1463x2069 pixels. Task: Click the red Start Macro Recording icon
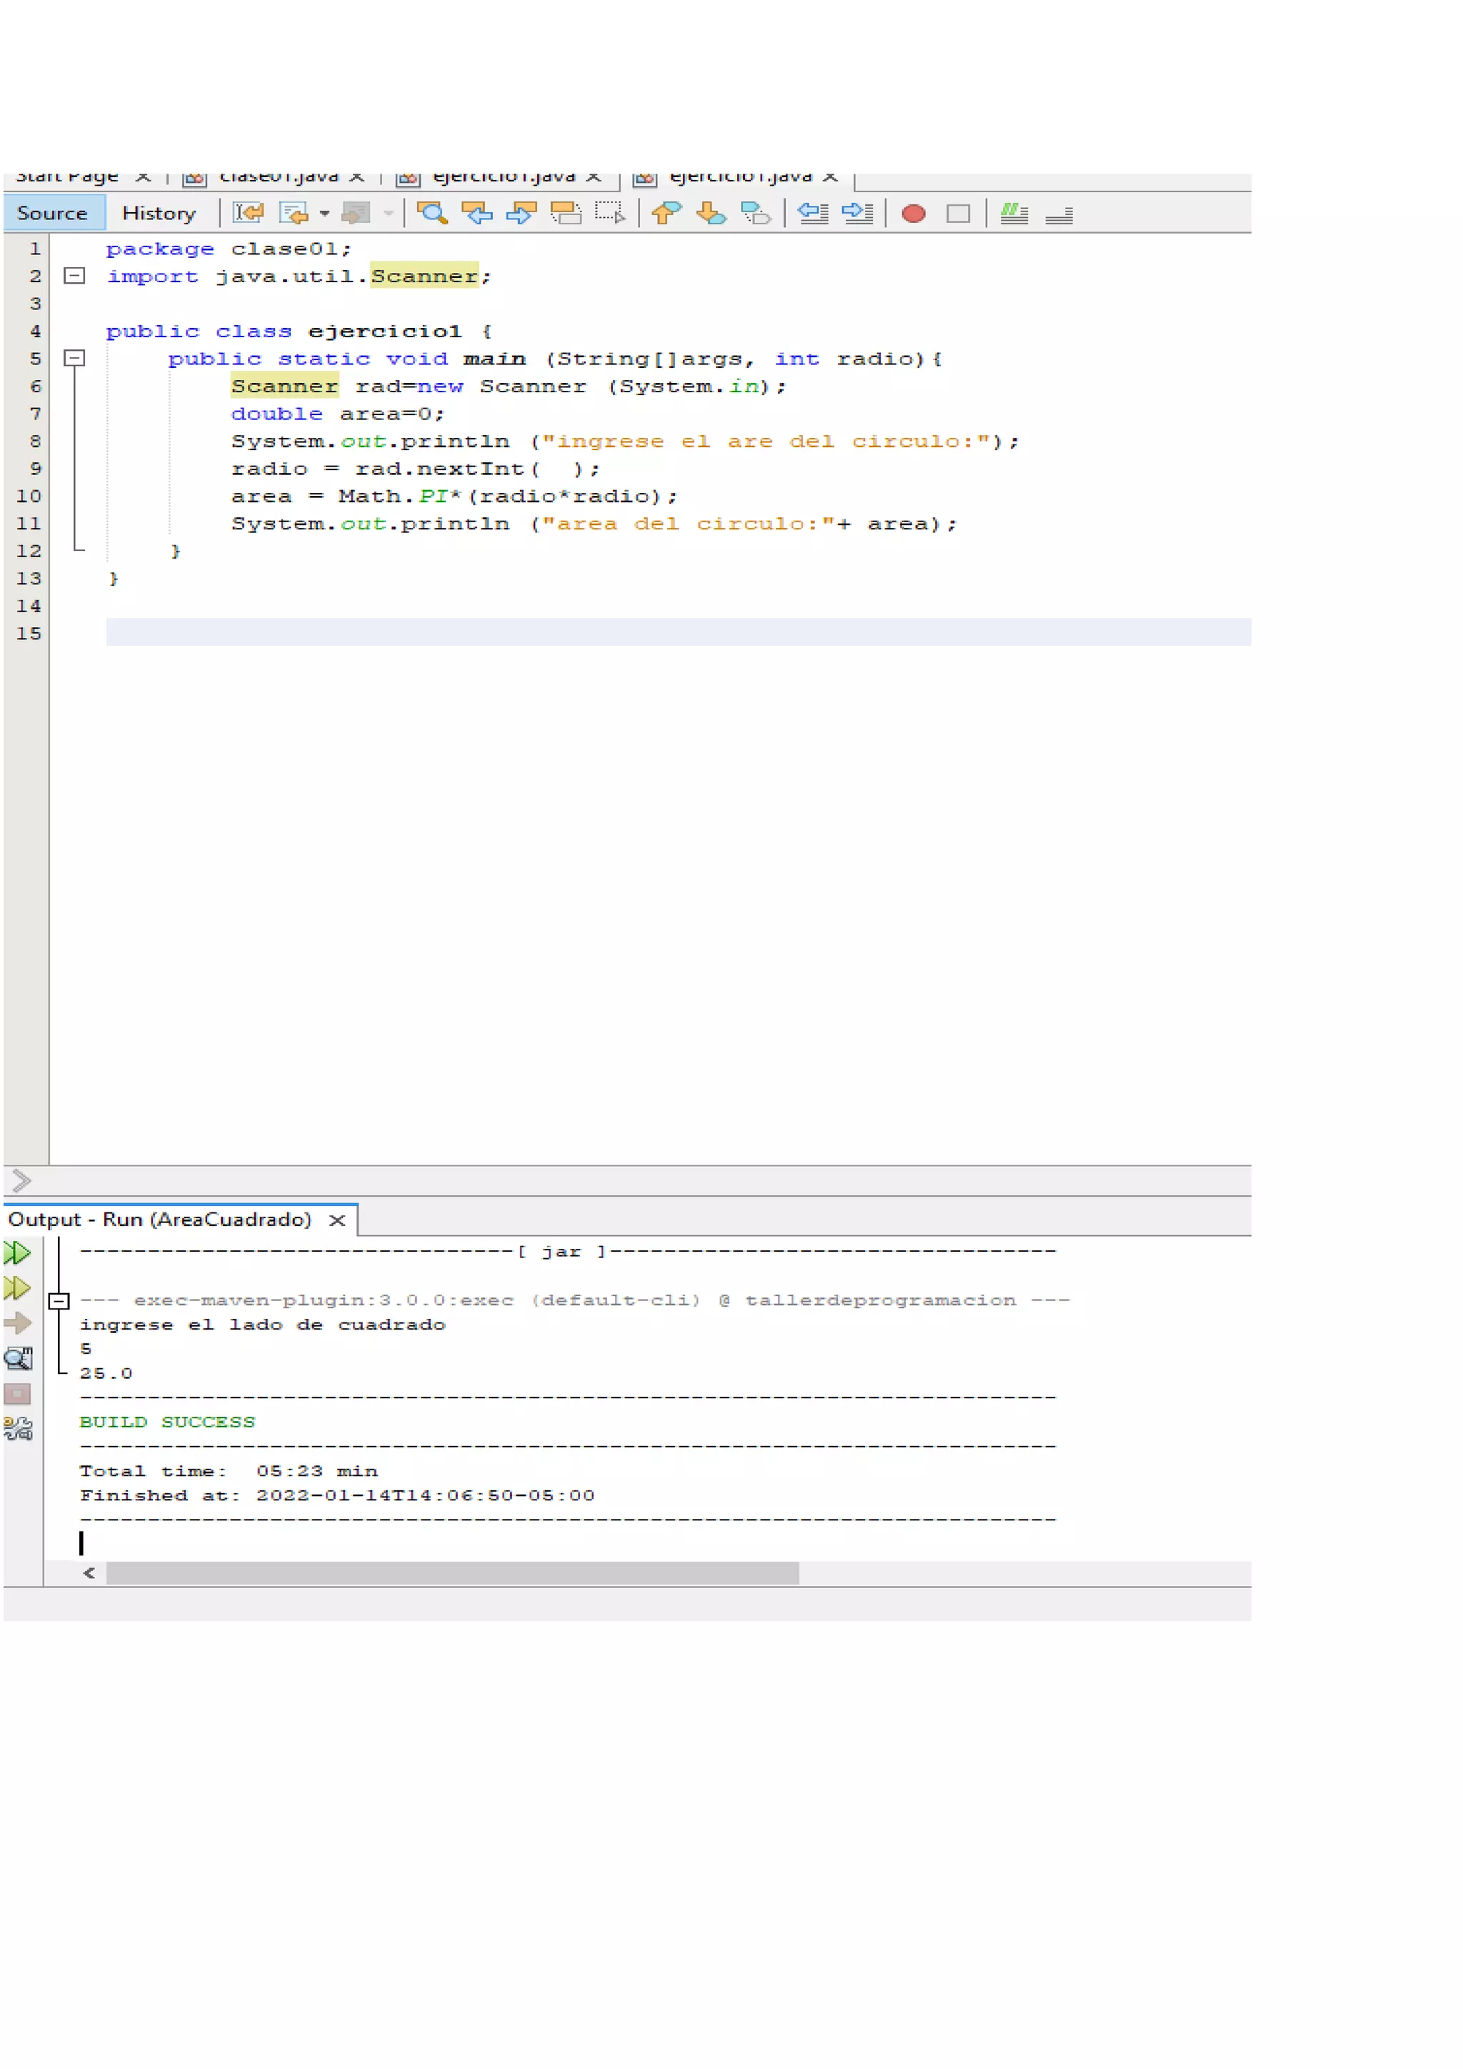914,214
